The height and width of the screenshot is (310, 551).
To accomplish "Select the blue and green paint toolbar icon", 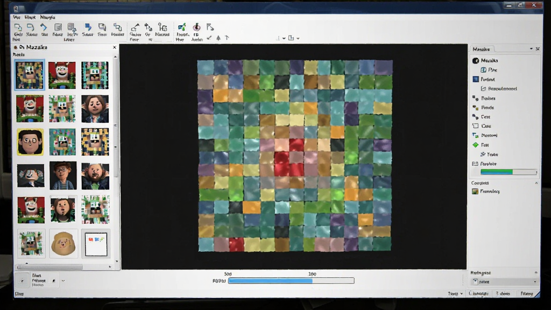I will pos(182,27).
